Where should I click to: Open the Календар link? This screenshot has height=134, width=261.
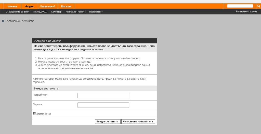[56, 12]
